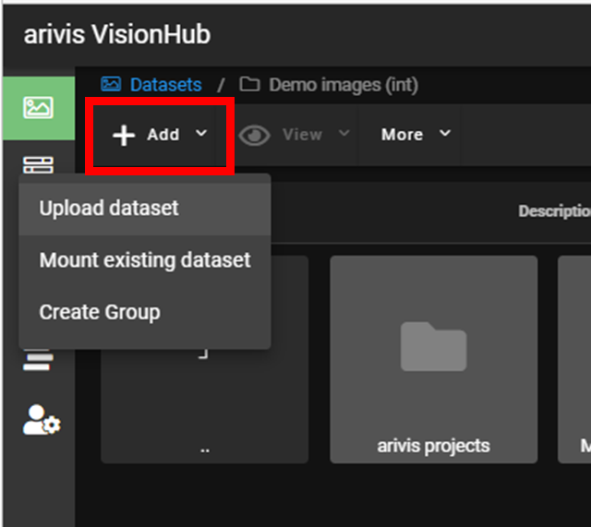Open the storage servers sidebar icon
The width and height of the screenshot is (591, 527).
[x=38, y=165]
